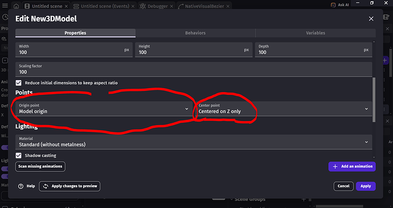Click Scan missing animations button
The height and width of the screenshot is (208, 393).
[x=40, y=167]
